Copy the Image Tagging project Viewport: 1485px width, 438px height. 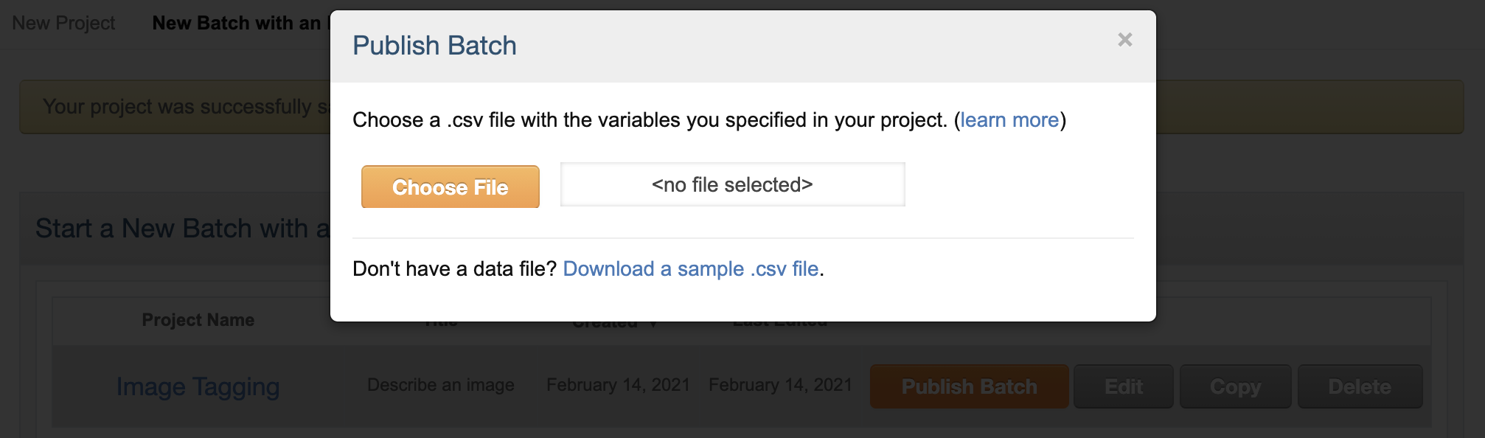pyautogui.click(x=1235, y=386)
